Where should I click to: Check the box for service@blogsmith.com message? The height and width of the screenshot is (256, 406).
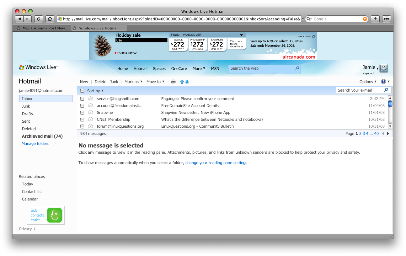[82, 99]
